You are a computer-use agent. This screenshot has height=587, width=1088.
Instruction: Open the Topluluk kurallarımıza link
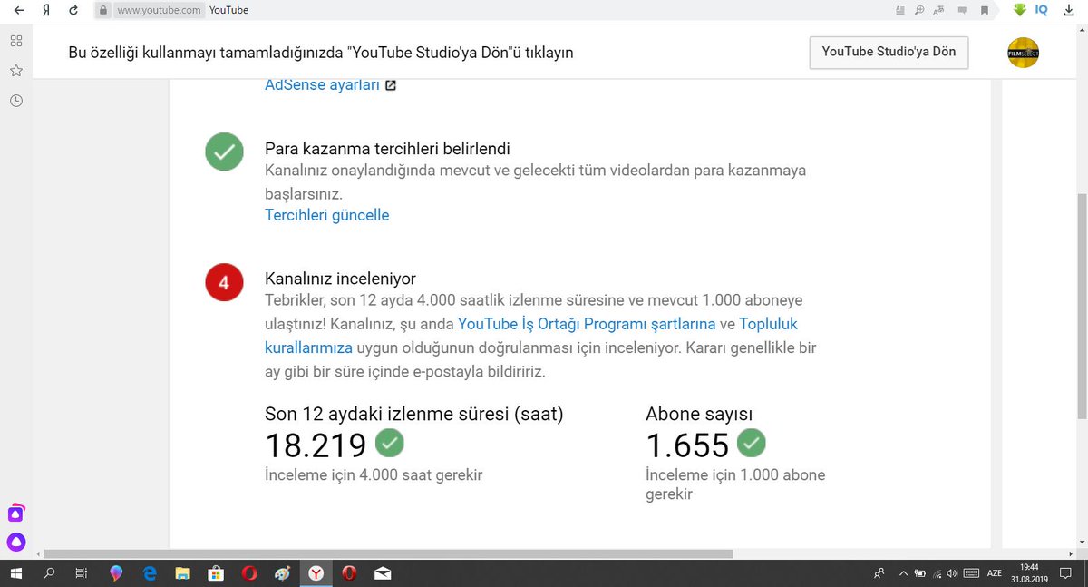[x=531, y=336]
